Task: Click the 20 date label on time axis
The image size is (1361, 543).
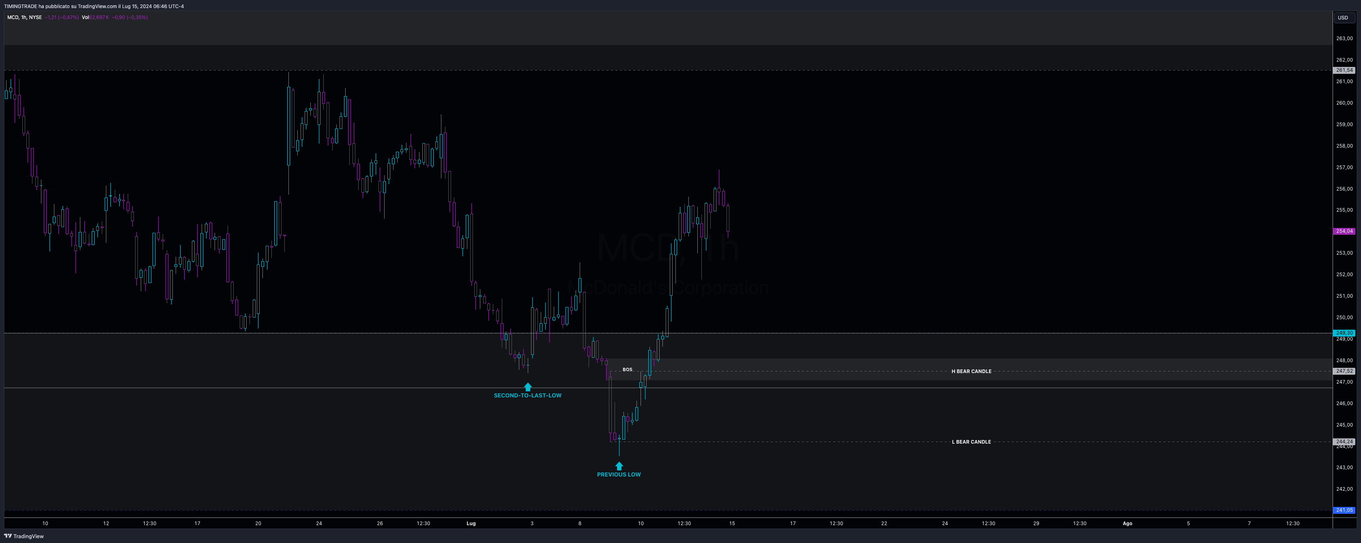Action: pyautogui.click(x=258, y=524)
